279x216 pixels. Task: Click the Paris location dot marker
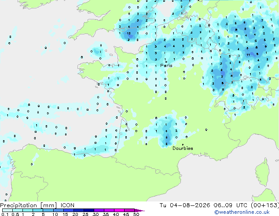(x=166, y=62)
